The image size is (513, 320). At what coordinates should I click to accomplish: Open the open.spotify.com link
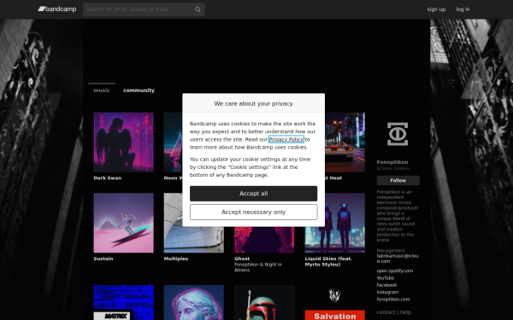pos(394,271)
